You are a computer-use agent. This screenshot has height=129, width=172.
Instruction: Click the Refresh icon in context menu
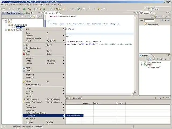(x=24, y=82)
